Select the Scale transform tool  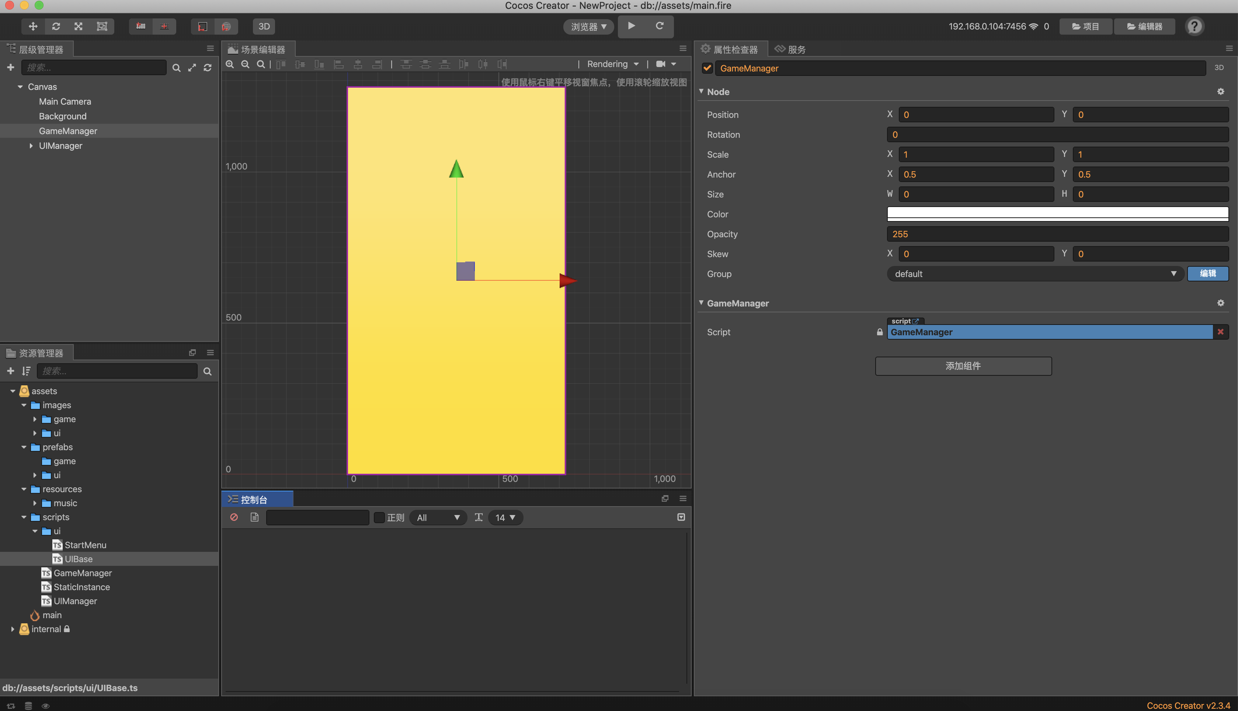[78, 27]
